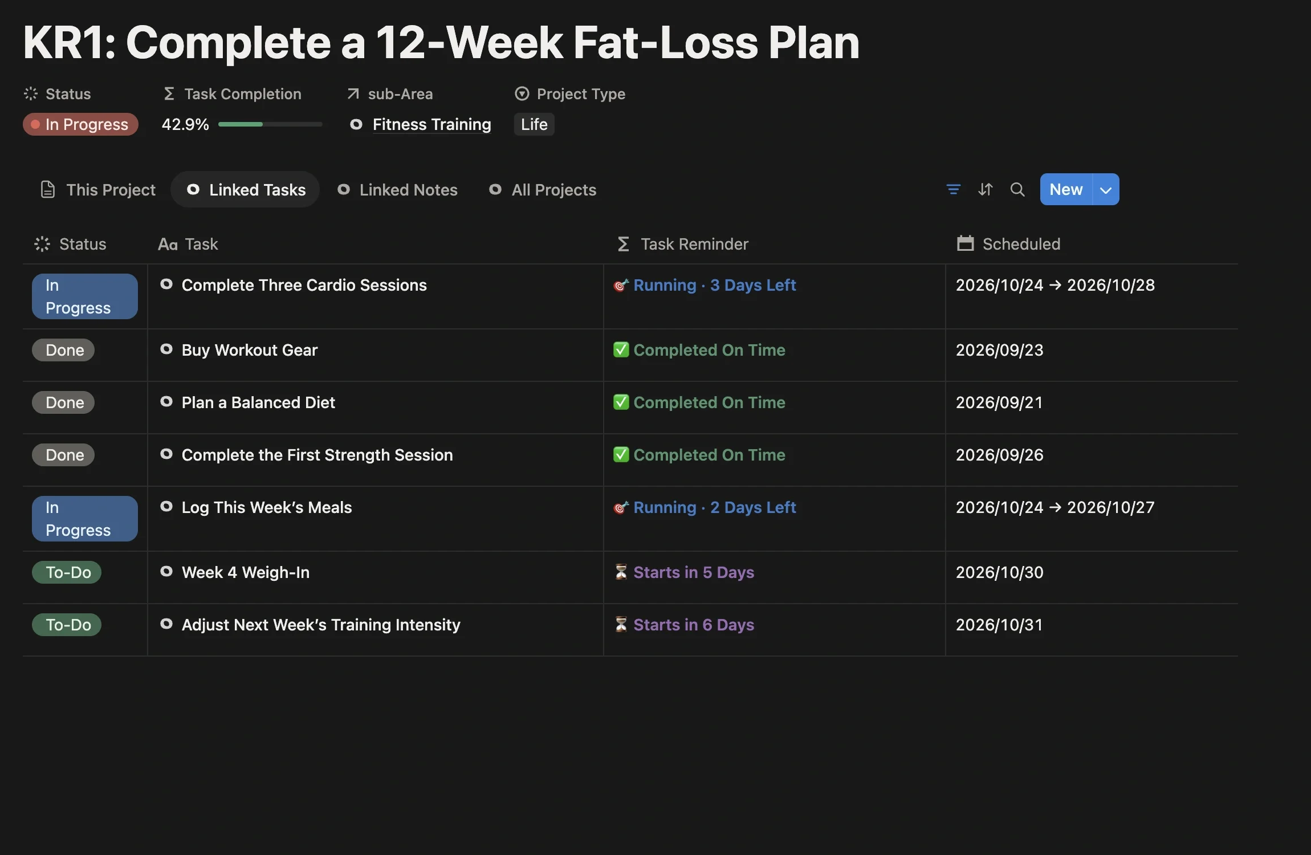Click the Task Reminder sigma icon
The width and height of the screenshot is (1311, 855).
(x=624, y=244)
